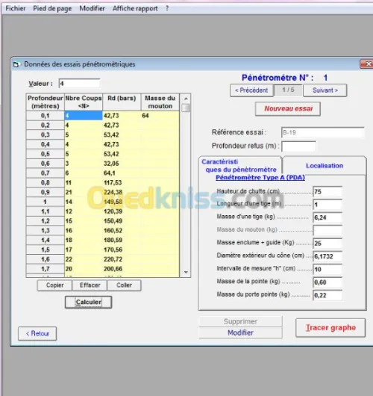Screen dimensions: 373x396
Task: Click the table scrollbar up arrow
Action: pyautogui.click(x=186, y=99)
